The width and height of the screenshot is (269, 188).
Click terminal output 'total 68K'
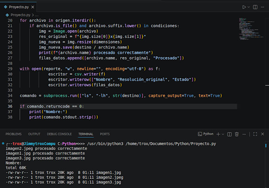tap(16, 168)
